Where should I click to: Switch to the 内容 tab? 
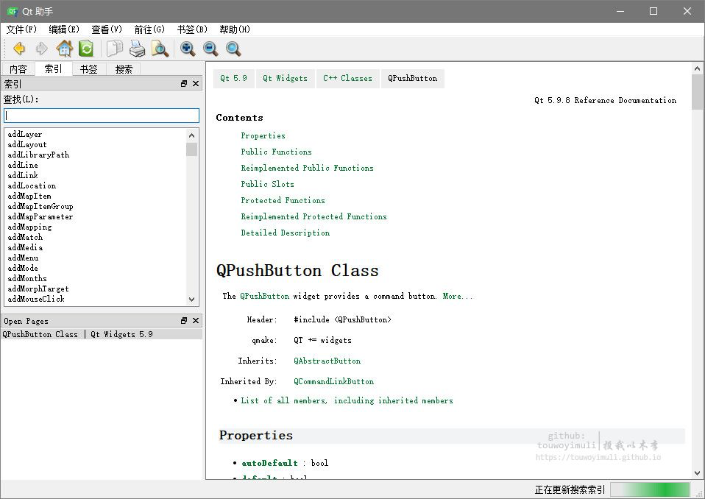point(18,69)
